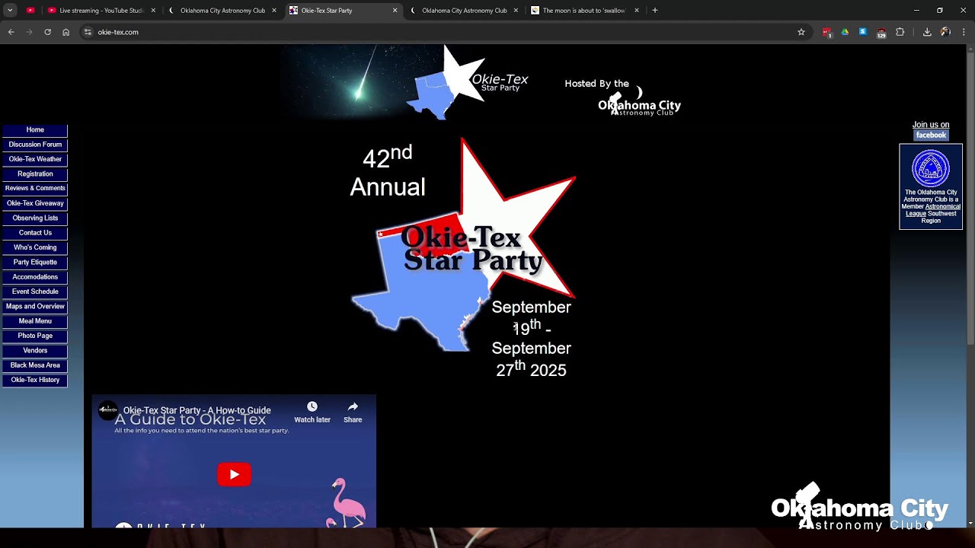Image resolution: width=975 pixels, height=548 pixels.
Task: Open the red extension with badge 1
Action: tap(827, 32)
